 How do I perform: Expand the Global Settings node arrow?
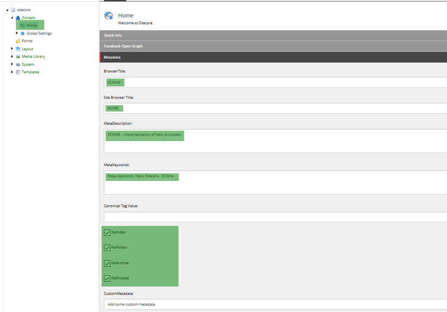click(x=17, y=33)
